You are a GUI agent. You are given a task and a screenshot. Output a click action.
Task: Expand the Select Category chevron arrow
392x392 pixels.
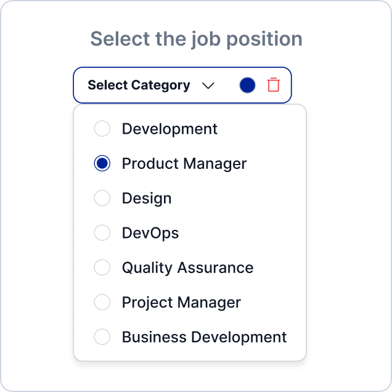208,86
